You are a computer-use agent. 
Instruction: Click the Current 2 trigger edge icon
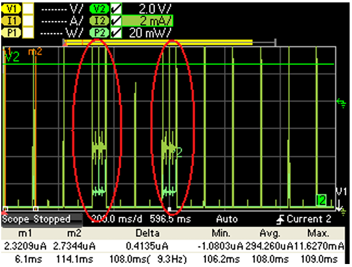pyautogui.click(x=280, y=219)
